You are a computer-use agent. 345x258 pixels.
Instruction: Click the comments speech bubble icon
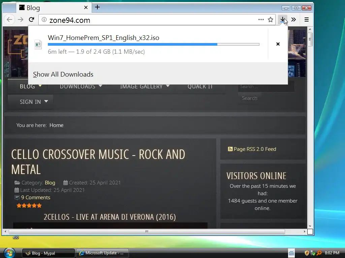click(x=17, y=198)
